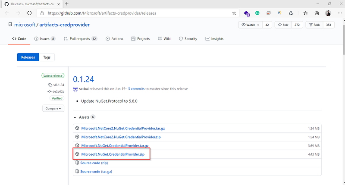Open the Grammarly extension icon
The image size is (345, 185).
click(x=257, y=13)
